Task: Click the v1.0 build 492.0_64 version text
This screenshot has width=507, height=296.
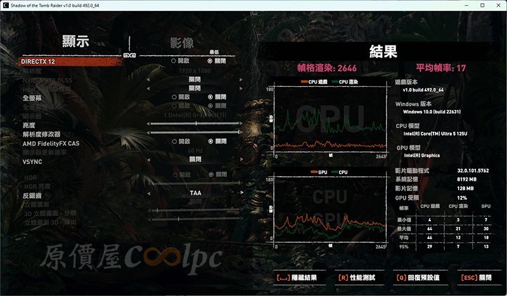Action: [x=423, y=90]
